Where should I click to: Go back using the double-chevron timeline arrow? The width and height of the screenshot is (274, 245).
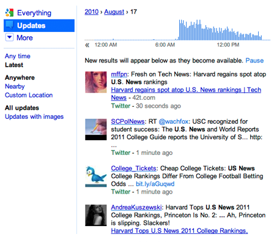click(87, 45)
